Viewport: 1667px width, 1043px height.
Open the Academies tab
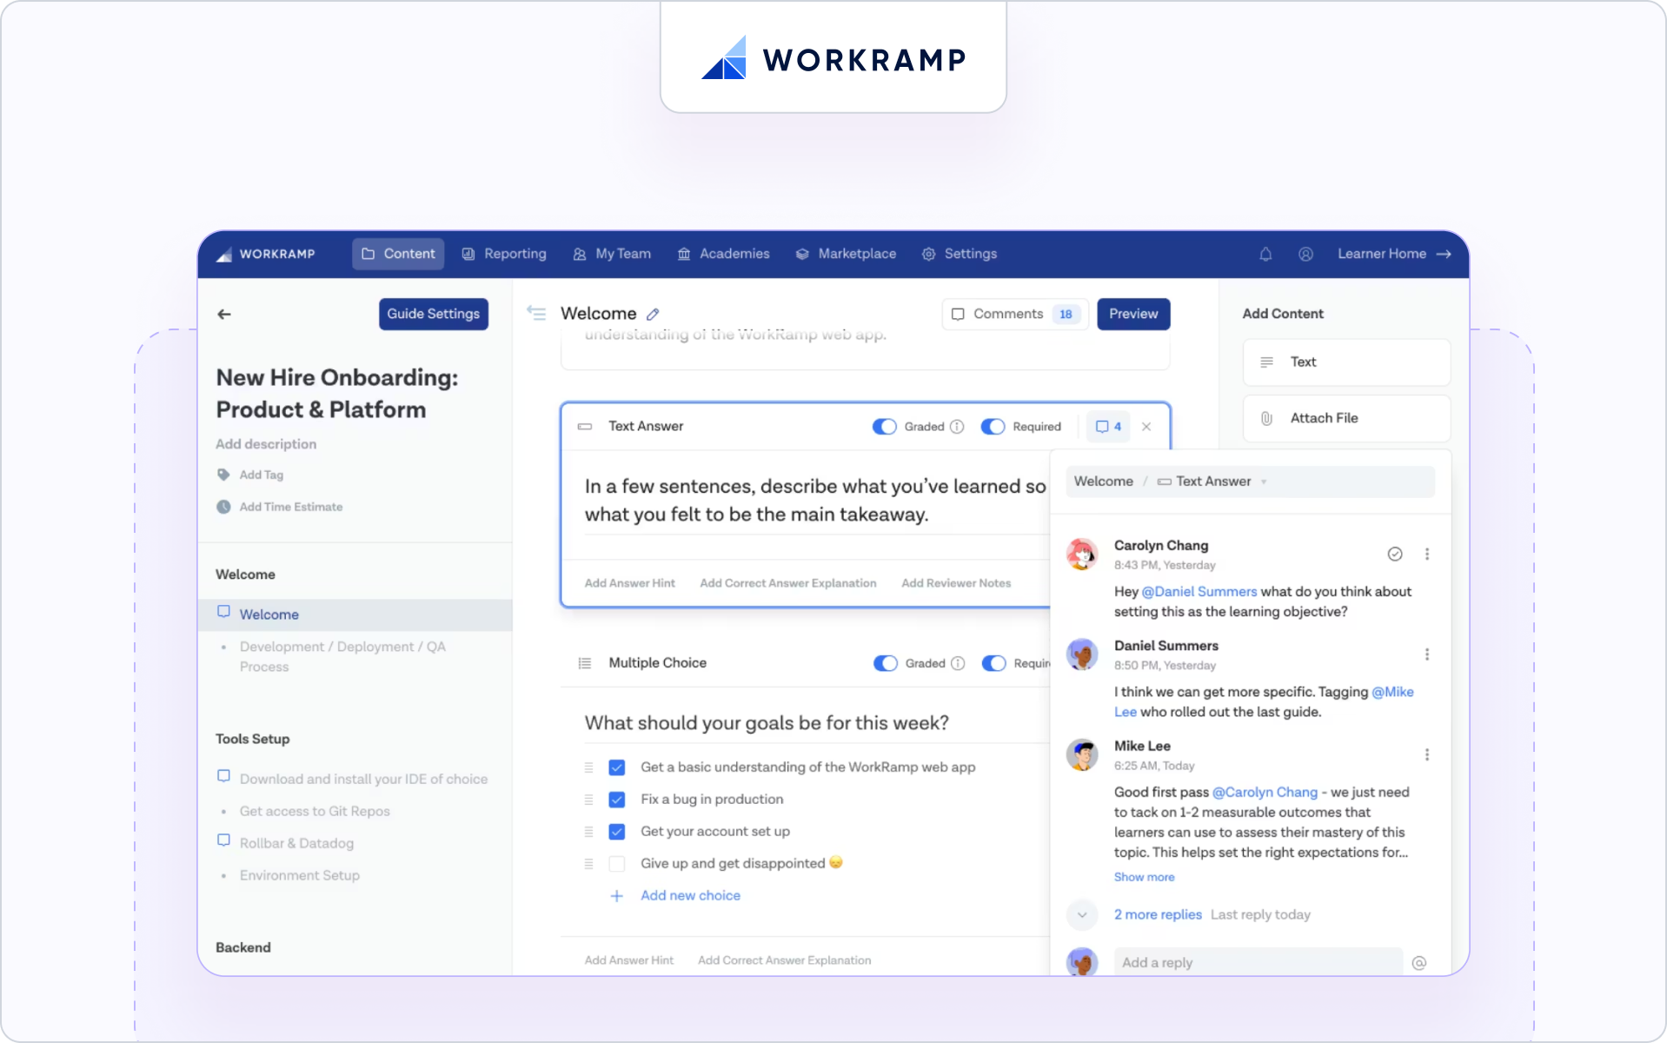(x=724, y=254)
